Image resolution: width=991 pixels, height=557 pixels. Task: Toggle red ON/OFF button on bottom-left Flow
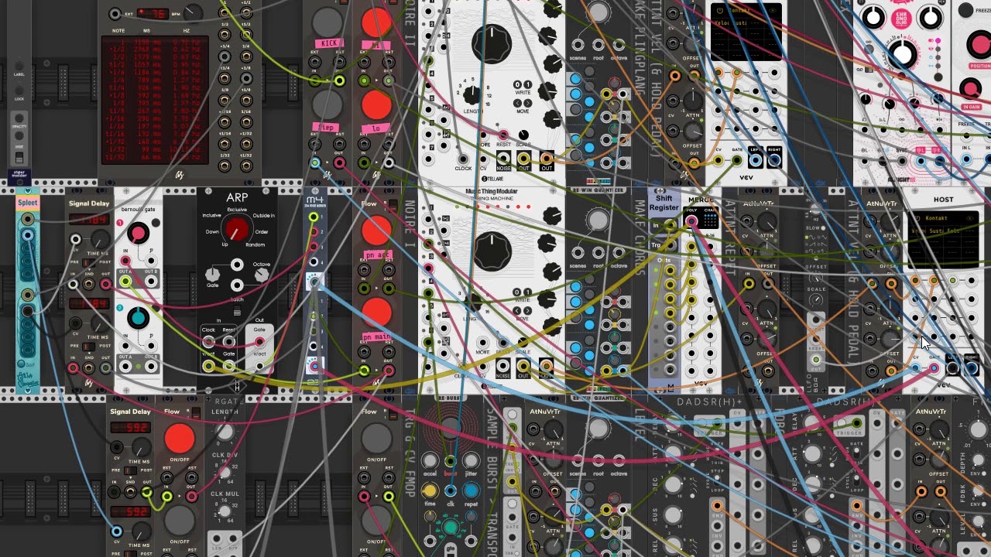[179, 438]
